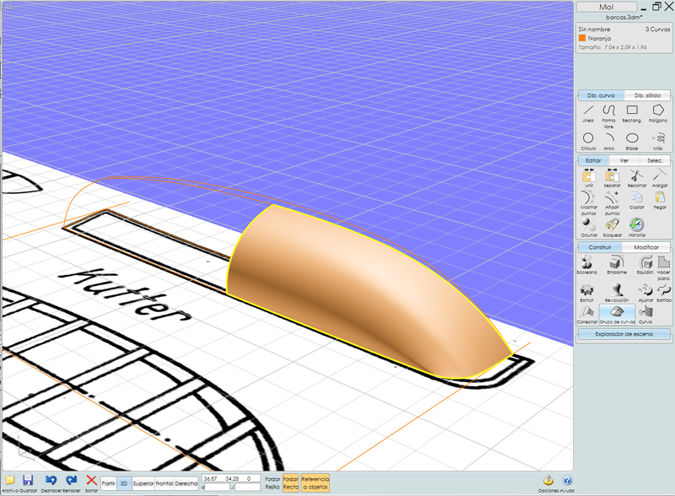Click the coordinates field showing 36,87

230,478
